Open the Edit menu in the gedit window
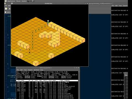Viewport: 132px width, 99px height. point(9,5)
